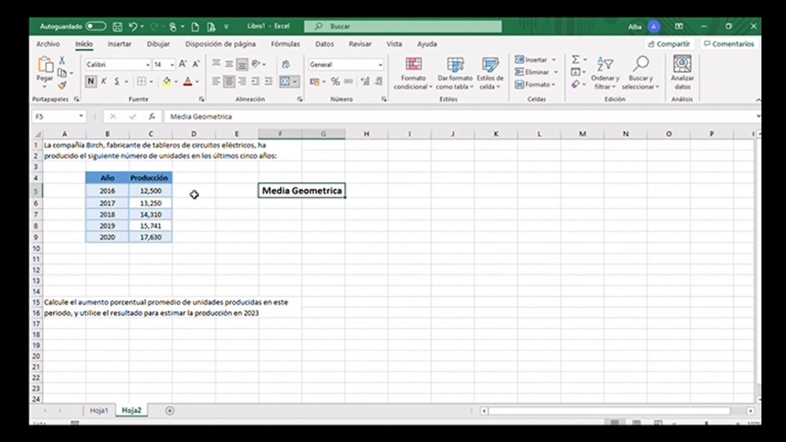Toggle underline S formatting
Viewport: 786px width, 442px height.
point(117,81)
